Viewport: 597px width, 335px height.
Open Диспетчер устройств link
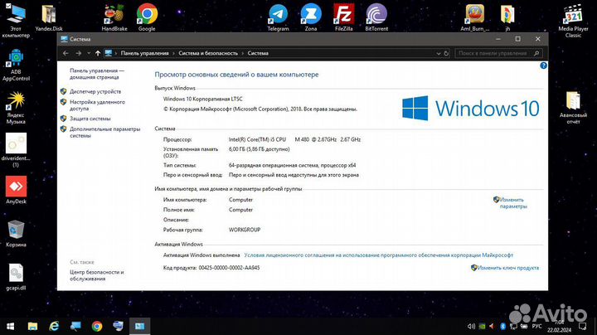95,91
